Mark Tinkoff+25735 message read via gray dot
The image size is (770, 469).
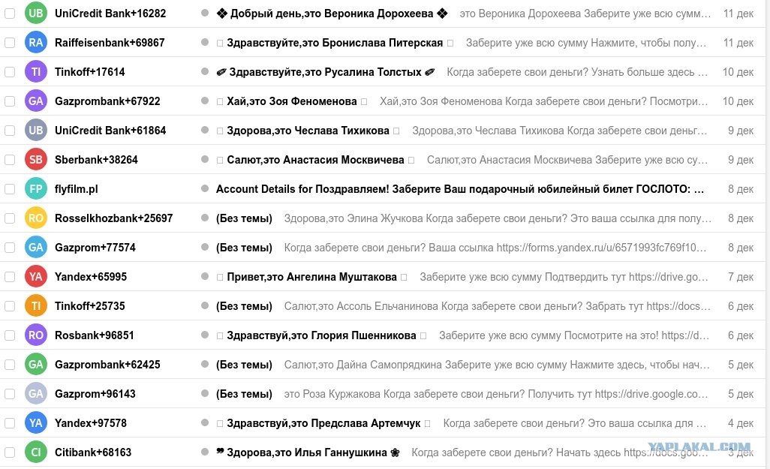[x=205, y=305]
